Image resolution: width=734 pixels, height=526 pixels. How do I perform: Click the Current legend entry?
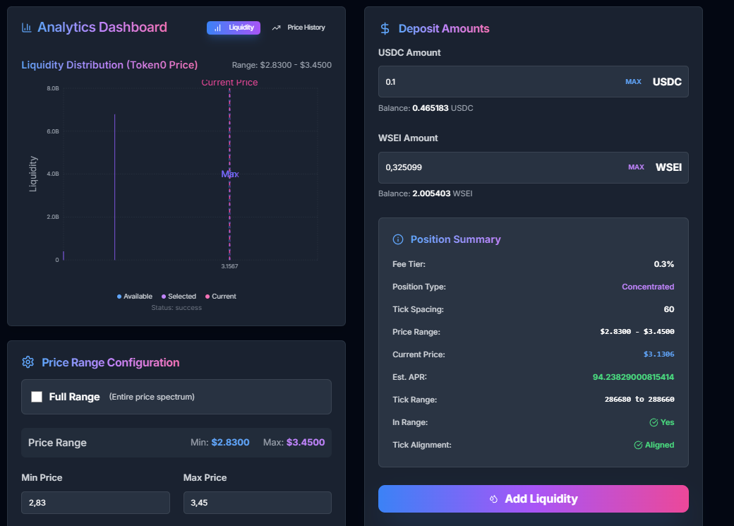point(220,297)
